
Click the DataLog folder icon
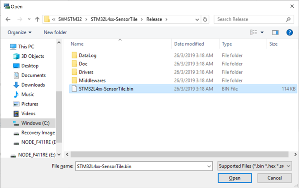pyautogui.click(x=74, y=55)
